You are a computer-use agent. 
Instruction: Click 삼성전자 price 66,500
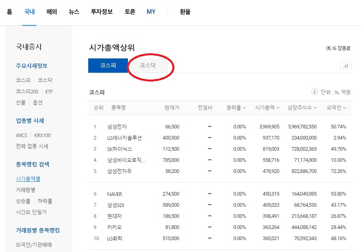[x=172, y=126]
